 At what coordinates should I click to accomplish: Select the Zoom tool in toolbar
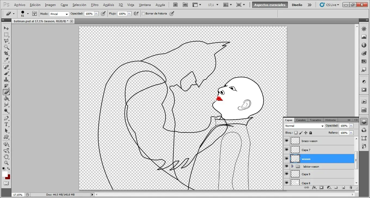6,163
